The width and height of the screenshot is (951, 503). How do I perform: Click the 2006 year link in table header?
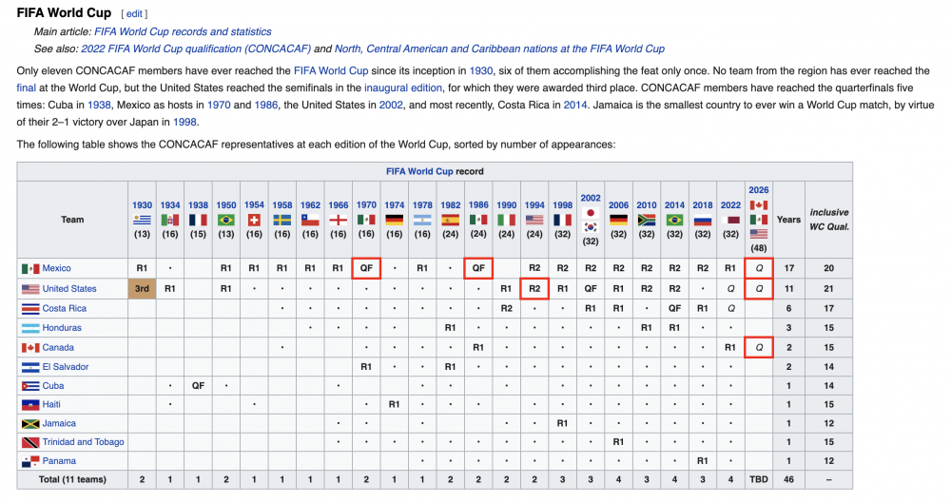click(x=619, y=205)
